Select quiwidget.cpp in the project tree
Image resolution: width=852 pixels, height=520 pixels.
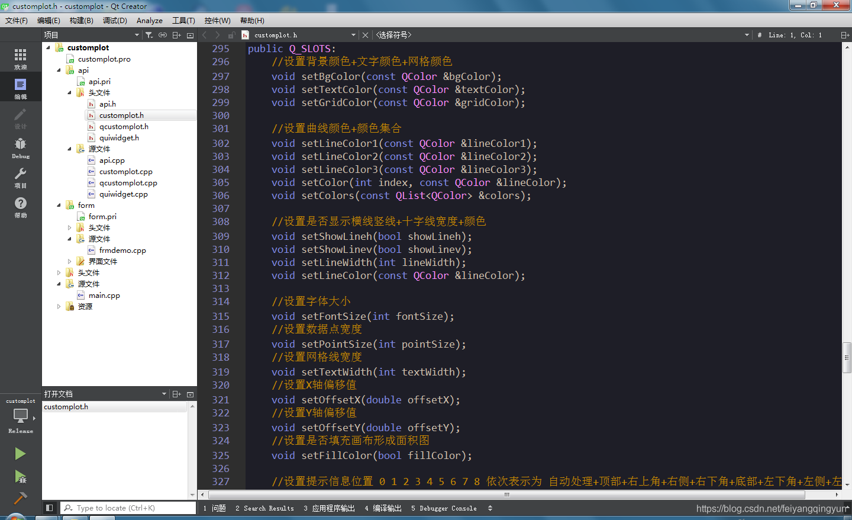[x=123, y=194]
